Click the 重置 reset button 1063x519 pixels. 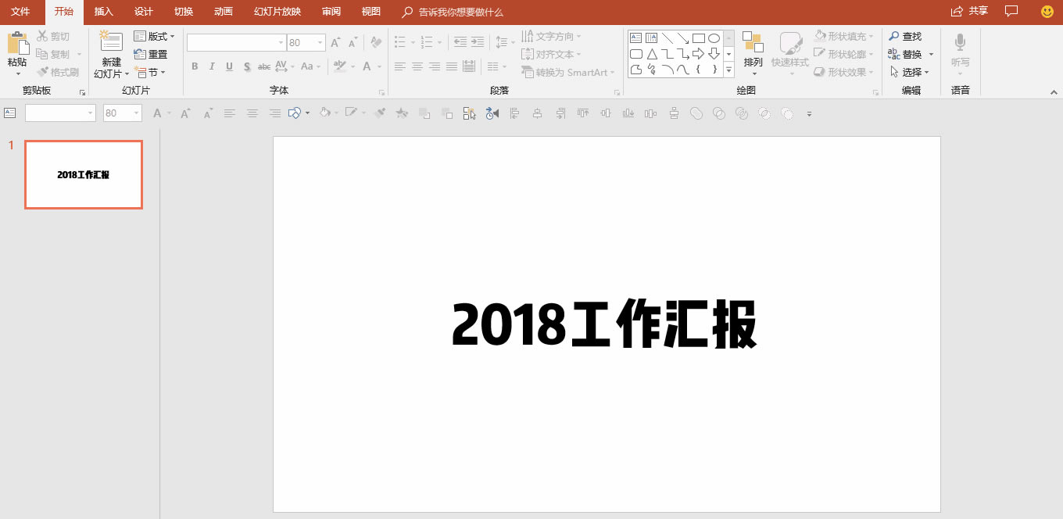tap(152, 53)
